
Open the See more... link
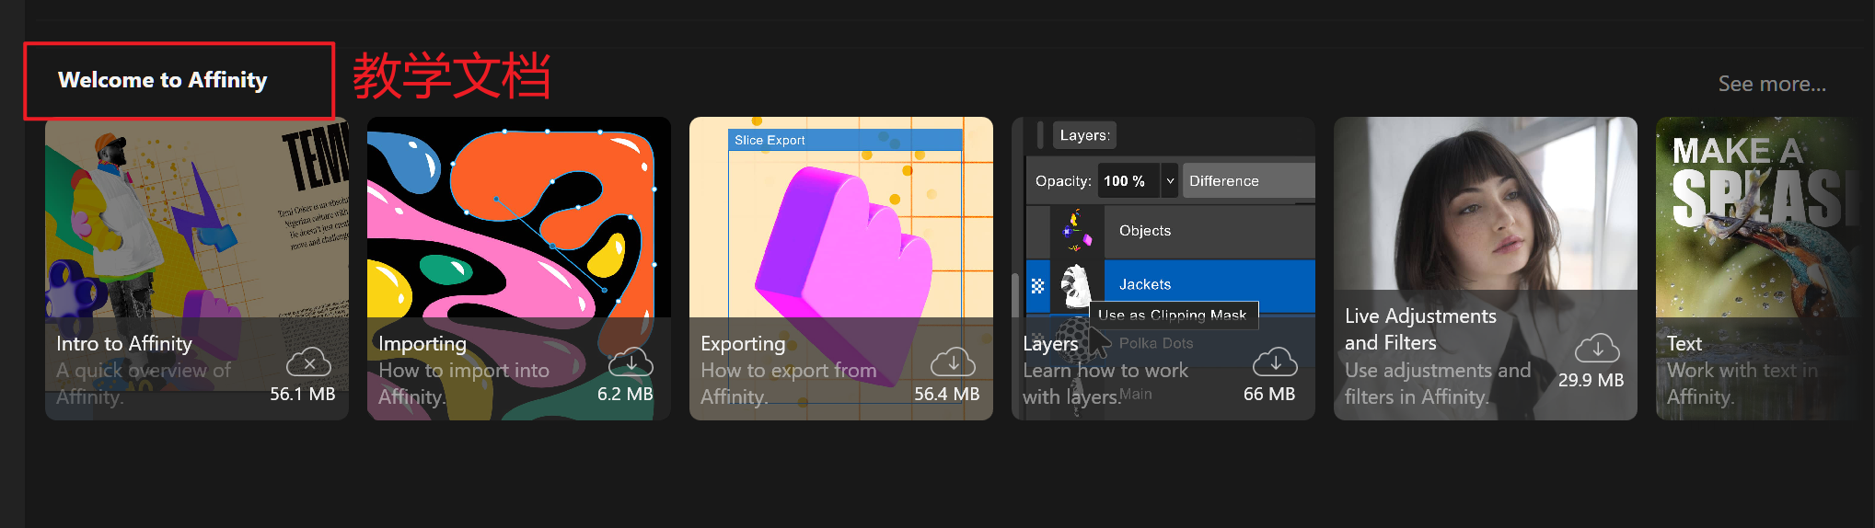[1772, 84]
